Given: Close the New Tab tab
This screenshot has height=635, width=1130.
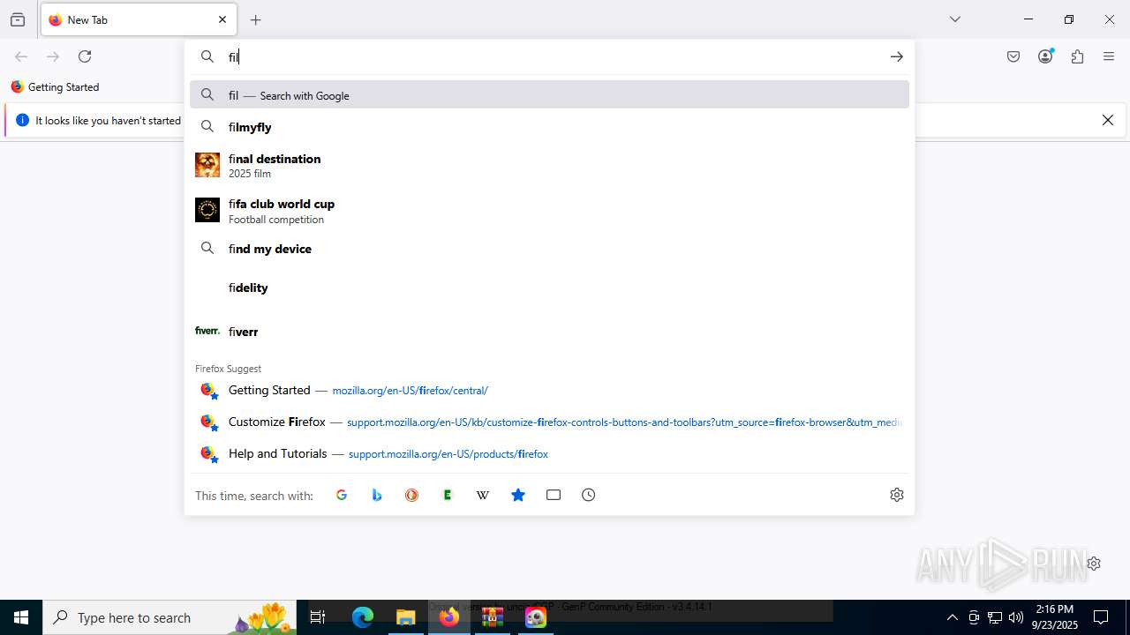Looking at the screenshot, I should point(222,19).
